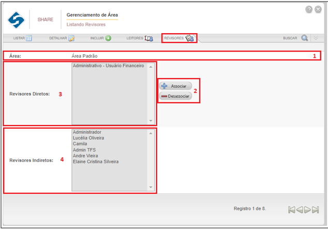Go to the last record

(x=316, y=209)
